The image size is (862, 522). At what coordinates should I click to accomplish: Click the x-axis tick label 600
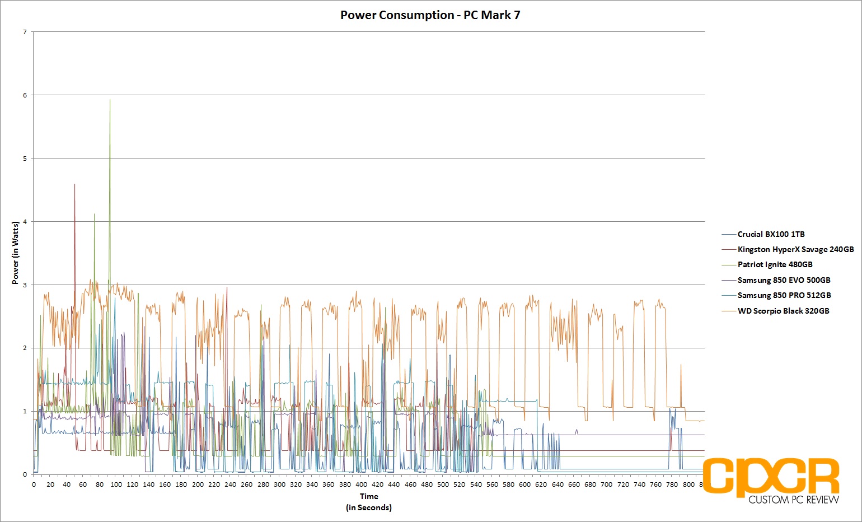524,484
